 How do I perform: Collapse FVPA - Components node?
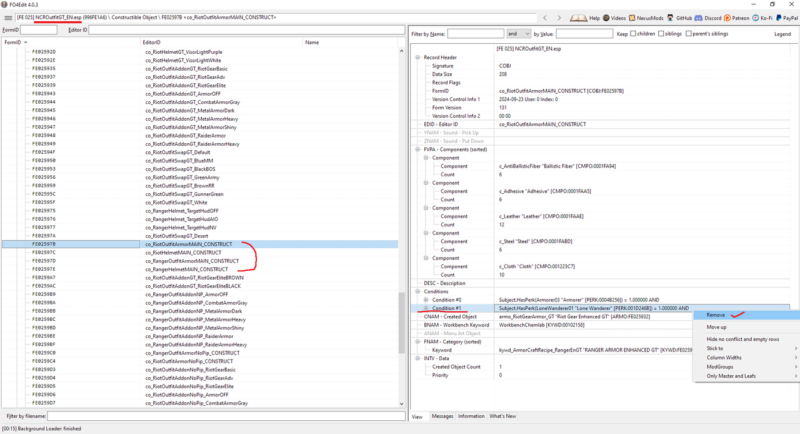coord(417,149)
